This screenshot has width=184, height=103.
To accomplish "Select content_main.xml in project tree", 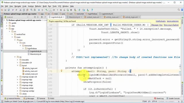I will click(x=31, y=74).
